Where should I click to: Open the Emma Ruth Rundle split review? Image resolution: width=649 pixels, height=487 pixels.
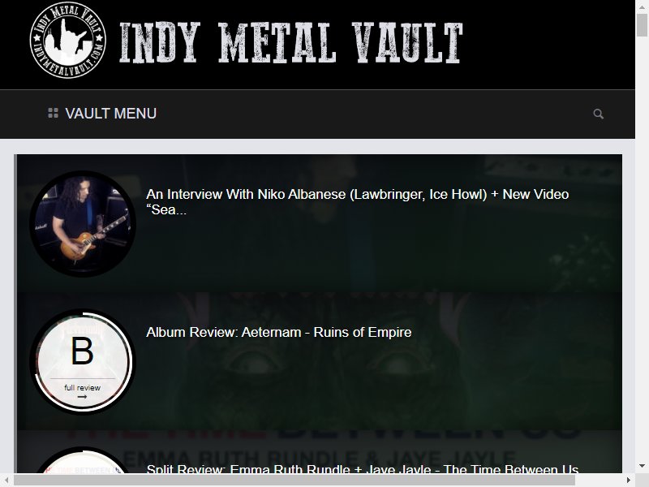(x=362, y=469)
